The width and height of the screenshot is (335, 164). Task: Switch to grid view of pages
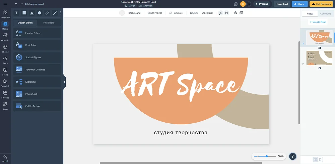click(x=315, y=160)
